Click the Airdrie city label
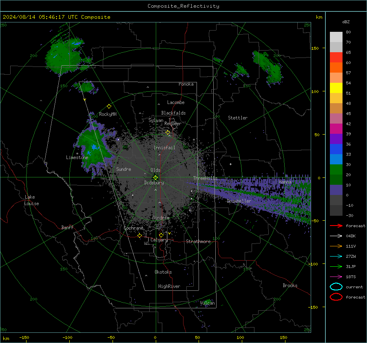Viewport: 367px width, 343px height. pos(161,218)
